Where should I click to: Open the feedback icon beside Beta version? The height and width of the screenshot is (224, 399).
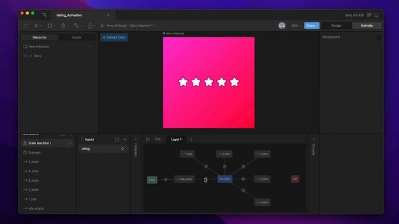click(x=369, y=15)
